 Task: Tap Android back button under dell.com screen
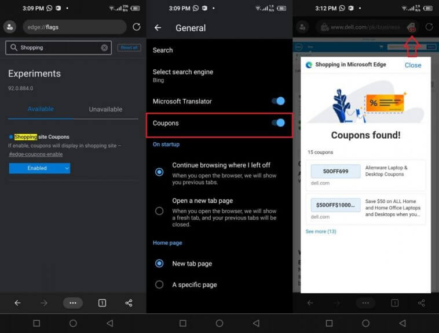[403, 323]
